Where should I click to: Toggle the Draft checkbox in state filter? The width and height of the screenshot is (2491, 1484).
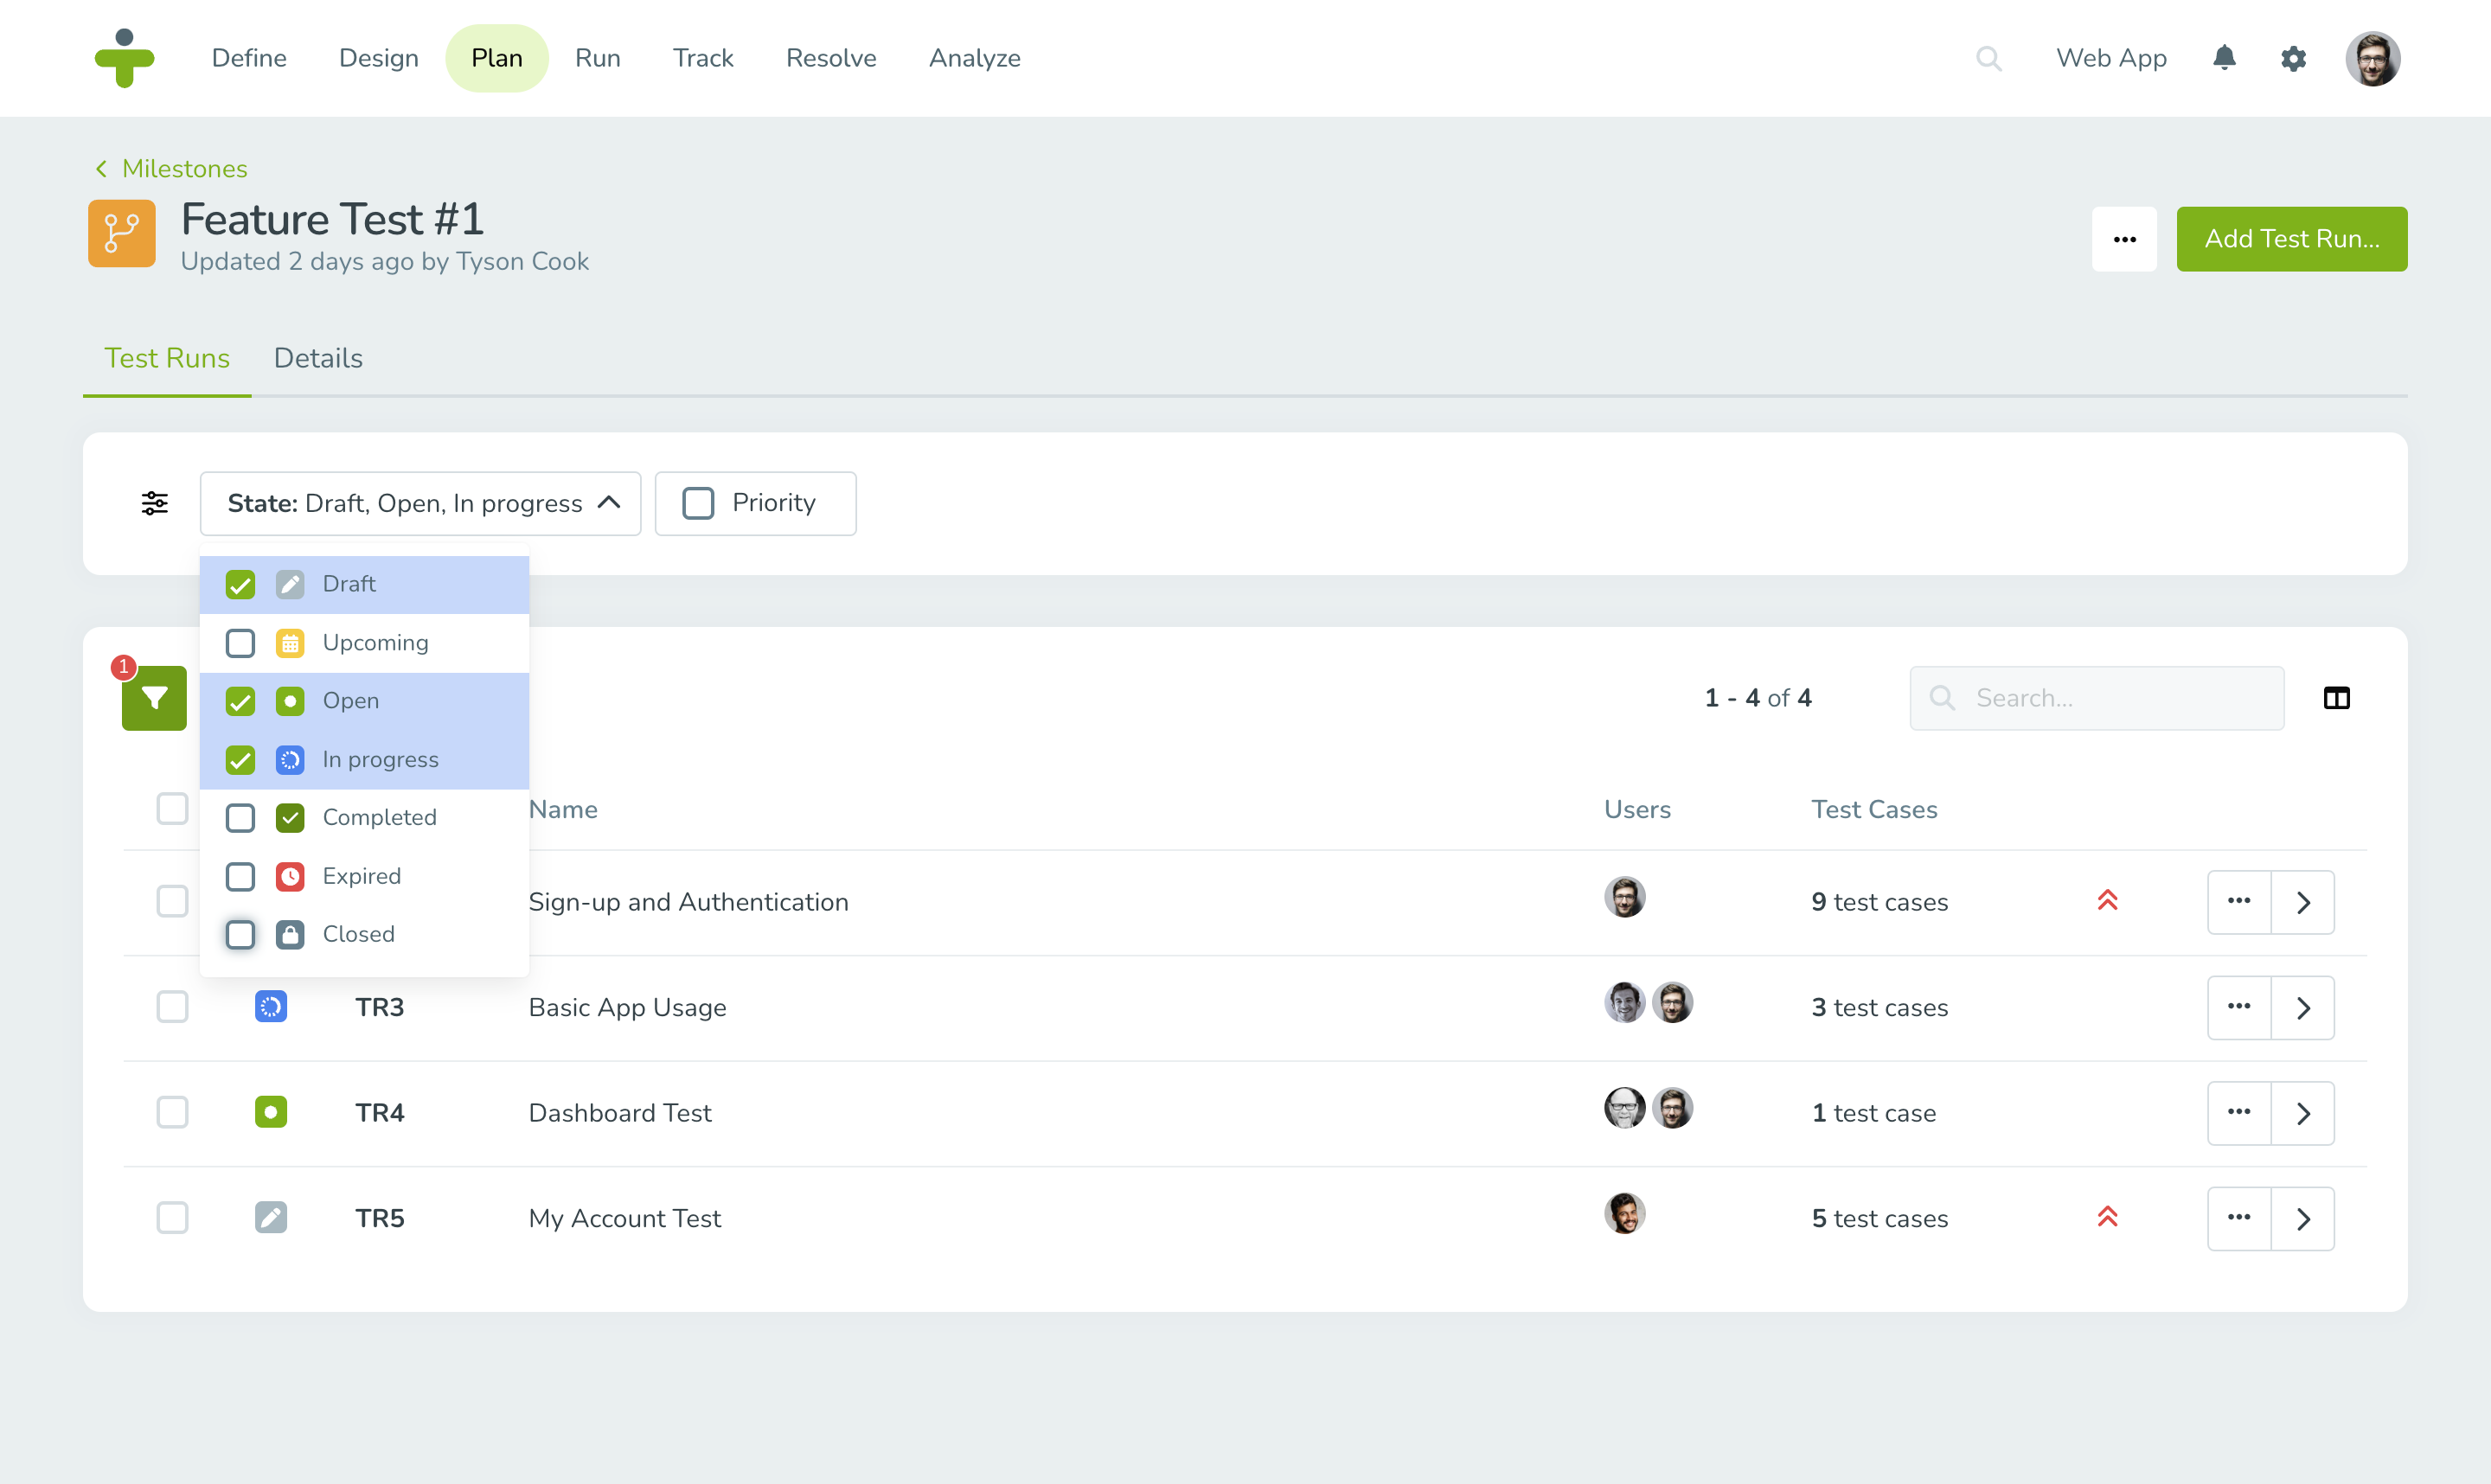click(x=242, y=583)
